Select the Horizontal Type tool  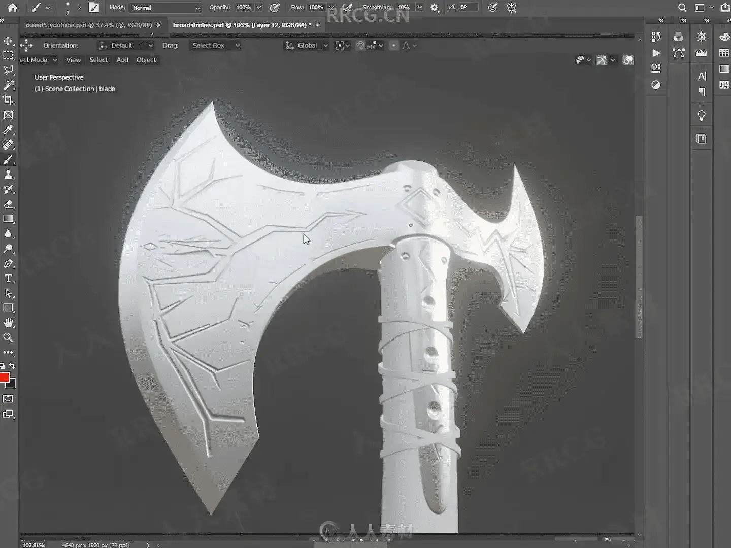point(8,278)
